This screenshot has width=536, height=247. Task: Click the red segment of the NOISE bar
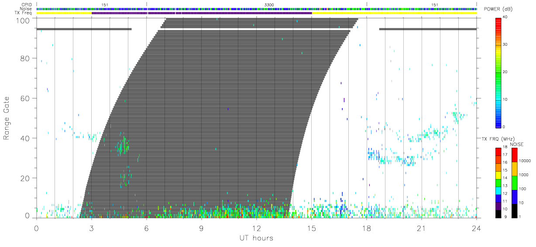pos(514,155)
